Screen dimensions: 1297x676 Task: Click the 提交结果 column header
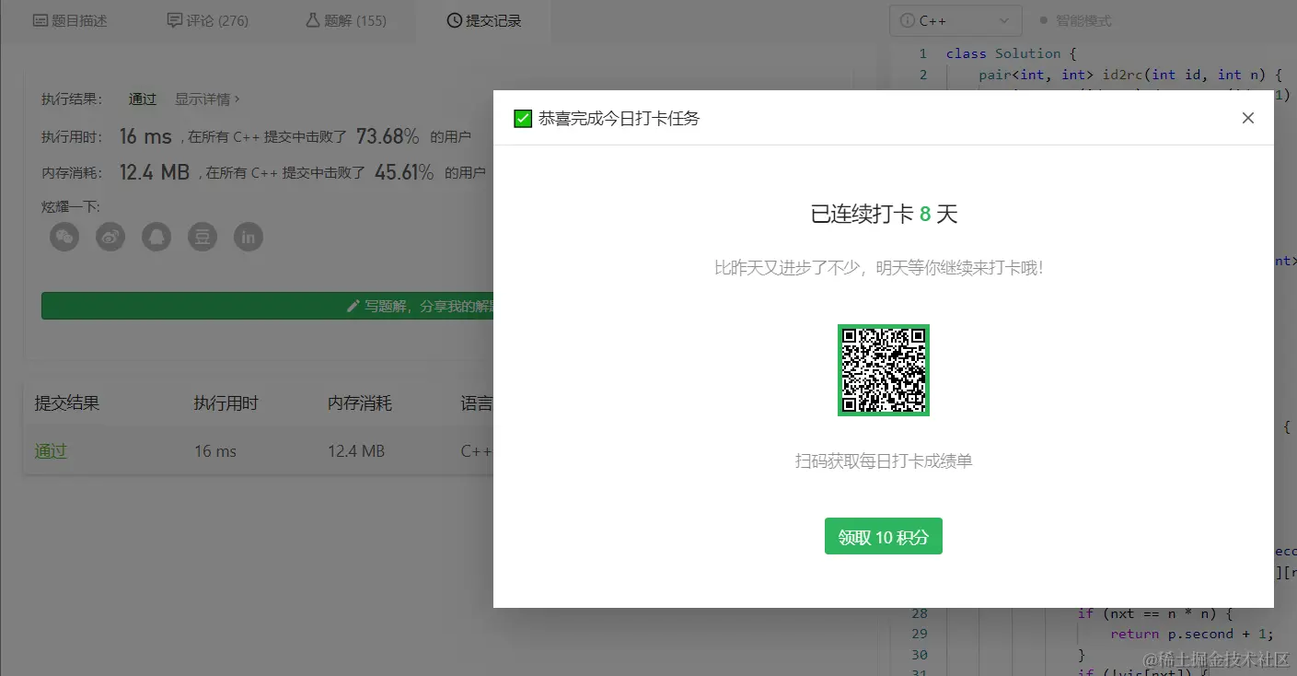(67, 403)
